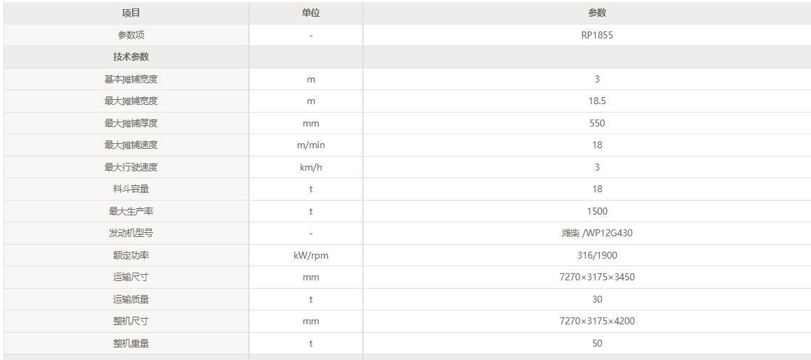Click the 技术参数 section row label
This screenshot has height=360, width=811.
131,57
